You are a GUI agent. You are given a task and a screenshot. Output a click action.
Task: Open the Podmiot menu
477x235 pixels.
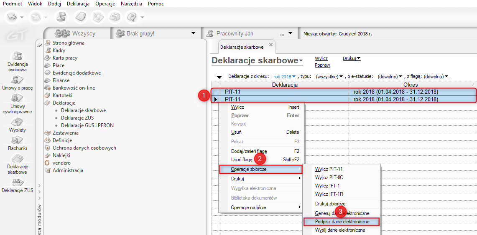click(x=12, y=4)
